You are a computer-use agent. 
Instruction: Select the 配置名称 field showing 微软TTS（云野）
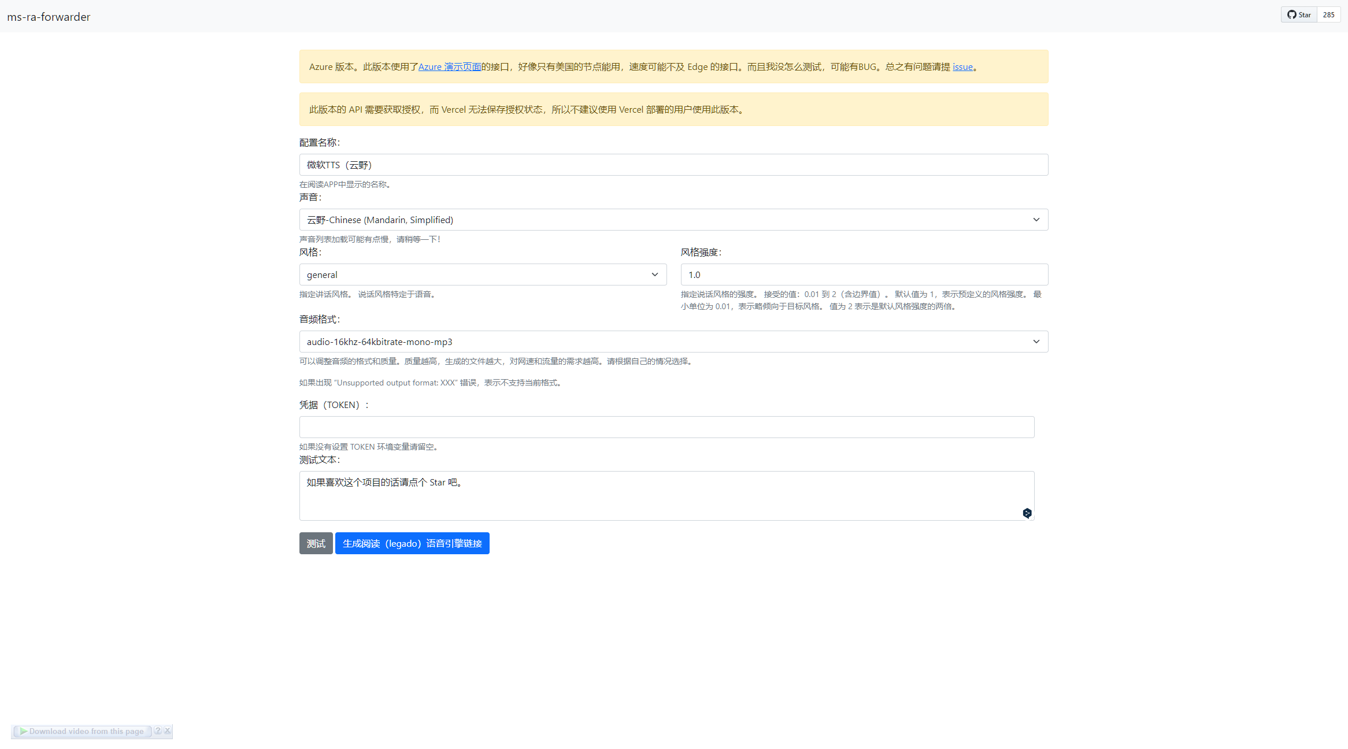(x=673, y=165)
